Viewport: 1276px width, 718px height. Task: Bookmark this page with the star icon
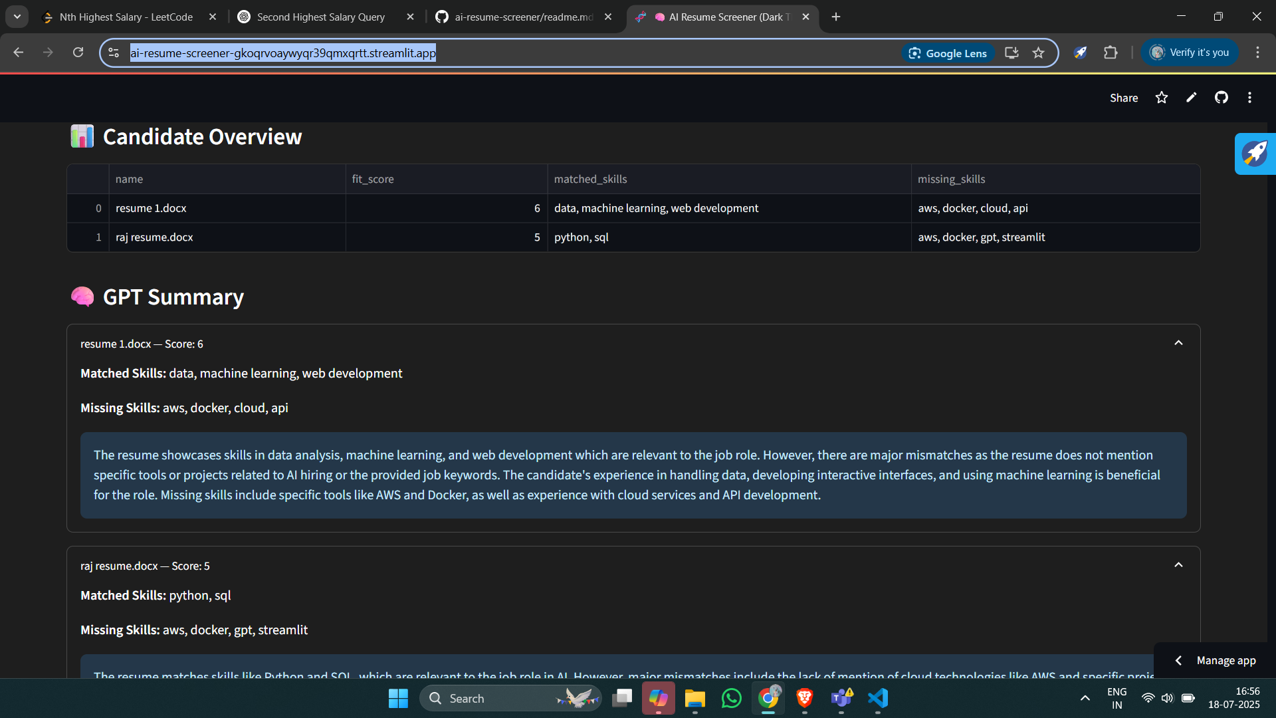coord(1039,53)
